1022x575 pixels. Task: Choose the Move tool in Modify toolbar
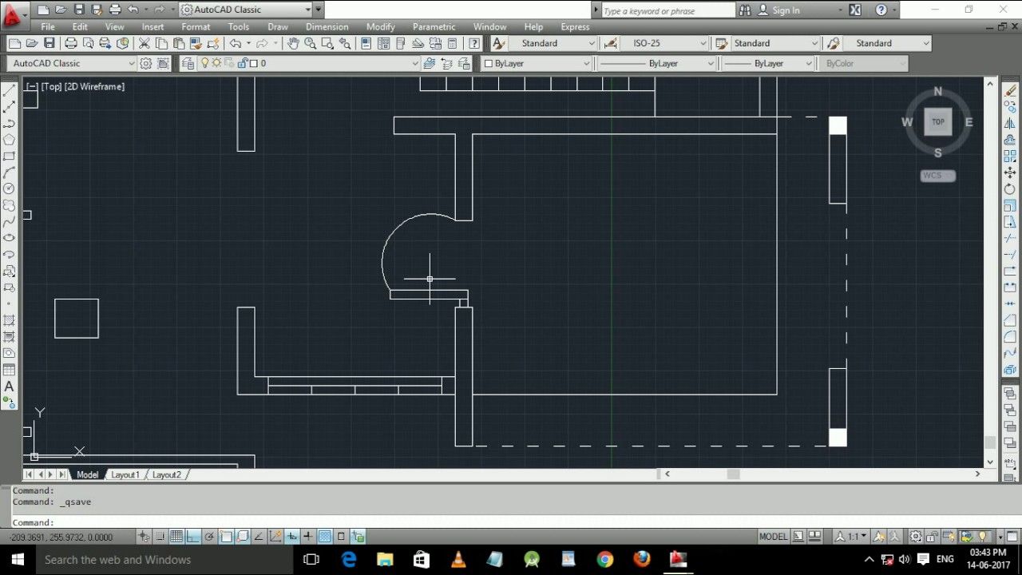pyautogui.click(x=1010, y=172)
